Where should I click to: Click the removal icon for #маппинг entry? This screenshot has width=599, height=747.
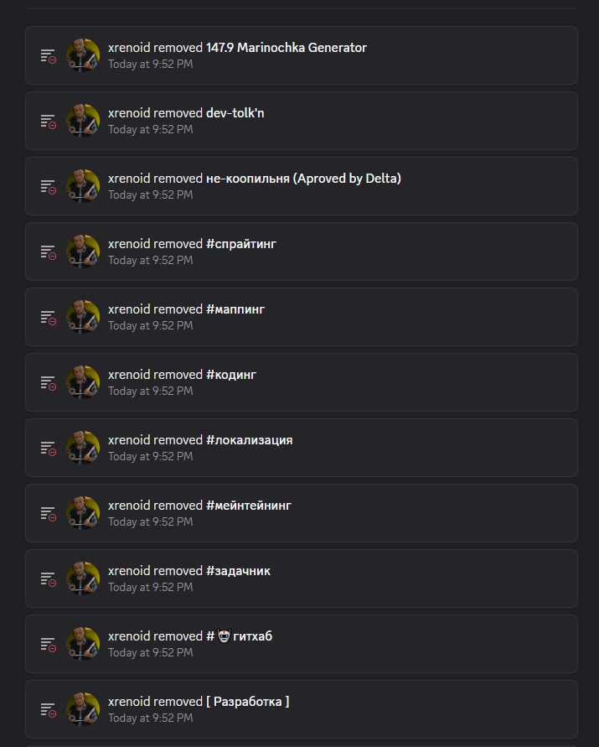click(48, 317)
